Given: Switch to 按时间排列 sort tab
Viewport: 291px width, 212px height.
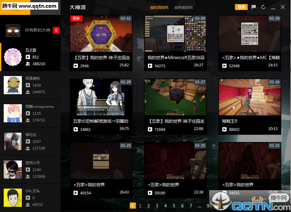Looking at the screenshot, I should point(159,7).
